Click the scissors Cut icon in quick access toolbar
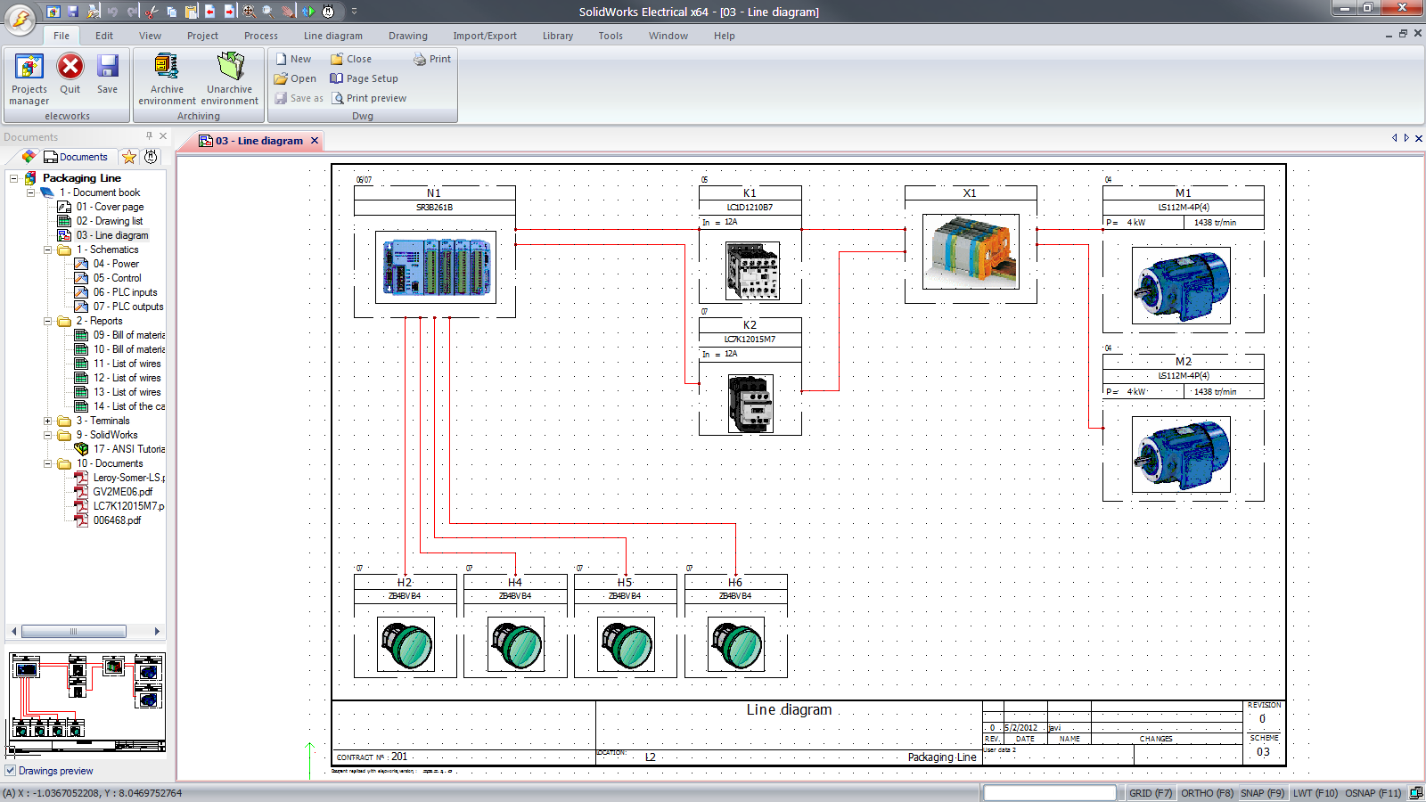This screenshot has height=802, width=1426. coord(152,12)
